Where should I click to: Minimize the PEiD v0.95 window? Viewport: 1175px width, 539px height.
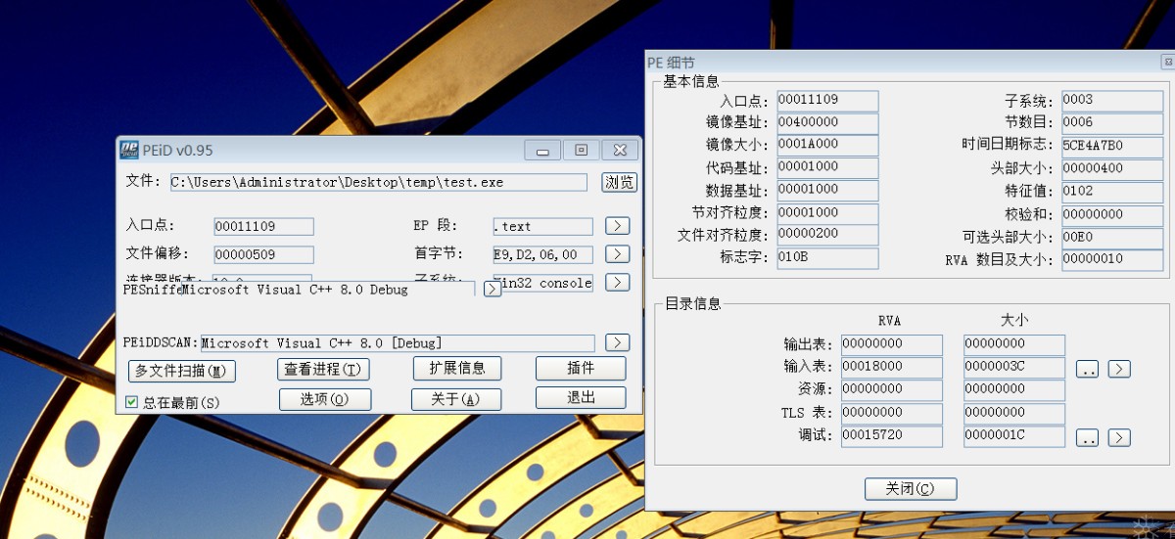coord(542,150)
